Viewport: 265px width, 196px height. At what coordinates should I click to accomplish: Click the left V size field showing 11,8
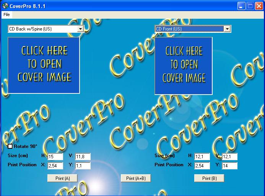[83, 157]
